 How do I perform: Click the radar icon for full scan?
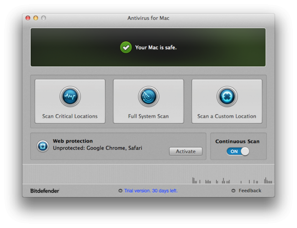tap(148, 96)
